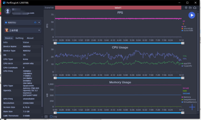Select the LMK Threshold 516MB value
Image resolution: width=201 pixels, height=120 pixels.
pyautogui.click(x=26, y=116)
